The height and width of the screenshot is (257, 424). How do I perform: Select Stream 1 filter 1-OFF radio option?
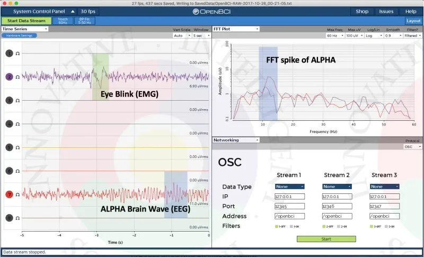pyautogui.click(x=277, y=226)
